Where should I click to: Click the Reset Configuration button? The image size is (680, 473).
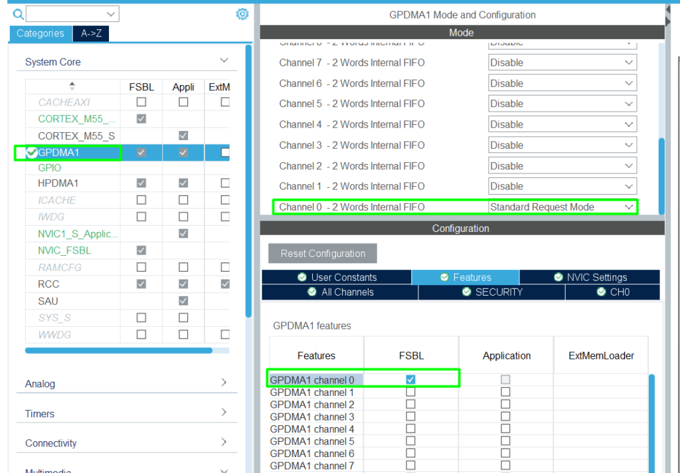click(322, 253)
